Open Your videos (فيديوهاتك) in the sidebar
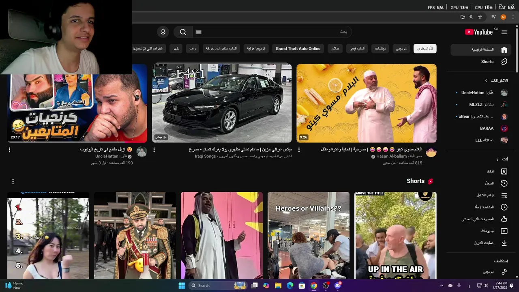 (x=481, y=231)
